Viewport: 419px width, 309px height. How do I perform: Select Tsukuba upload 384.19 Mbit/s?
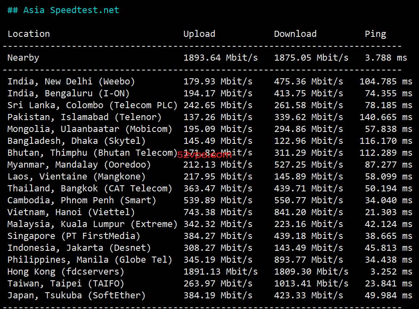coord(218,295)
